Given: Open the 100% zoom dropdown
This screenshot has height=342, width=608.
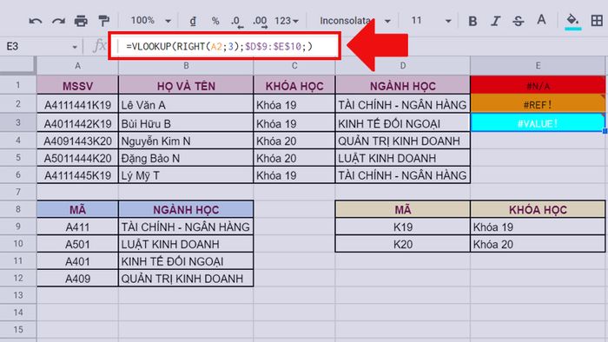Looking at the screenshot, I should (151, 21).
